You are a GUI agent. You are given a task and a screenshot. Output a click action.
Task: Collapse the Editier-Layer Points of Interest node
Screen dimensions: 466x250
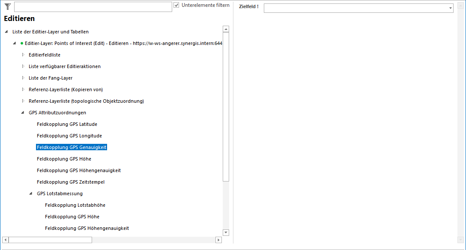pyautogui.click(x=14, y=43)
